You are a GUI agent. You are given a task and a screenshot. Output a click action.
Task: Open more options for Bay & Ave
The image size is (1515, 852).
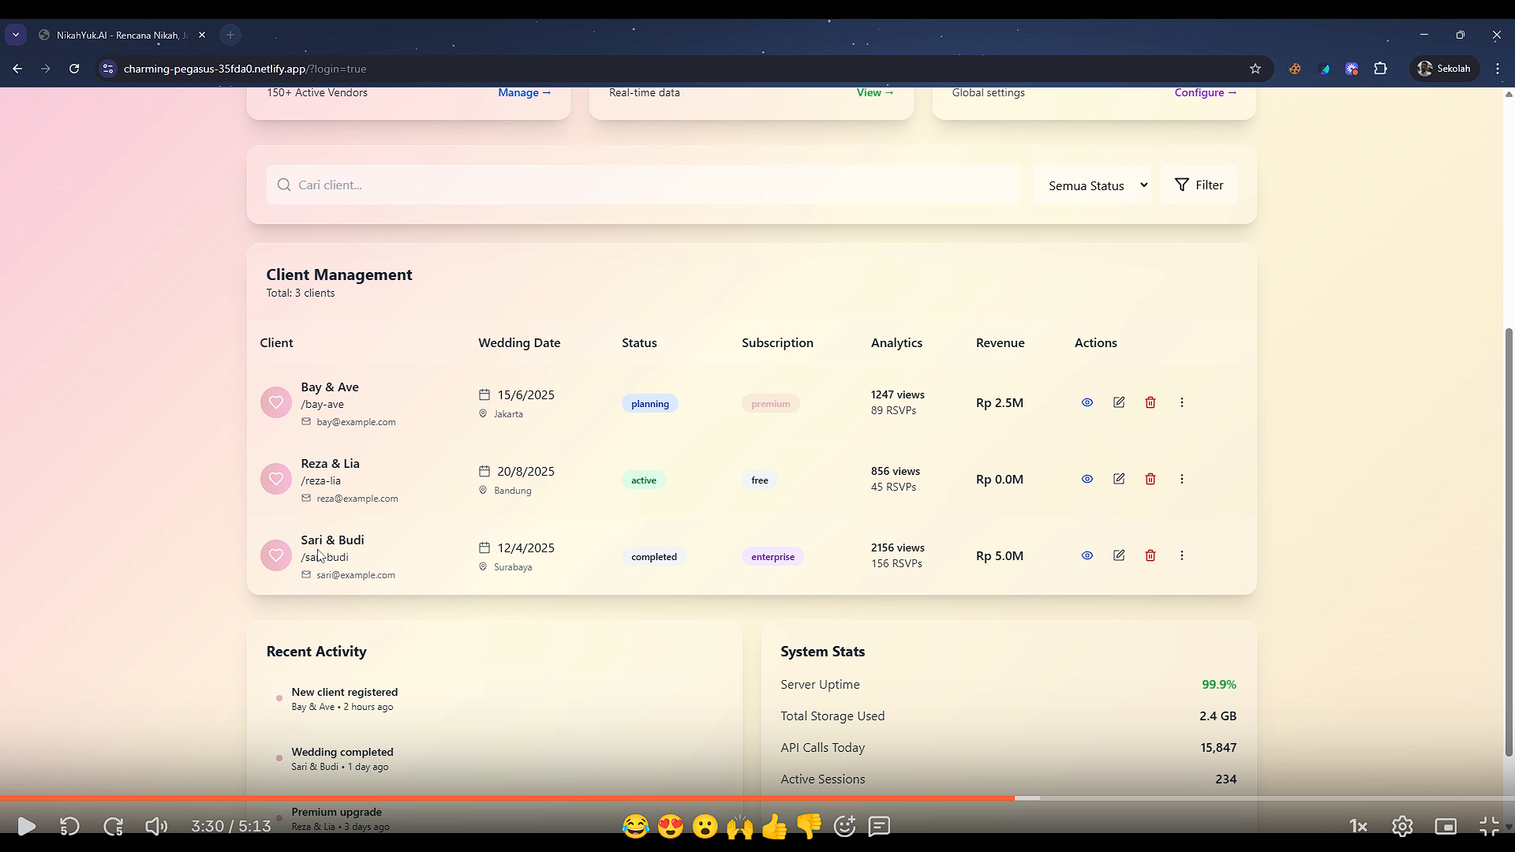[x=1182, y=402]
